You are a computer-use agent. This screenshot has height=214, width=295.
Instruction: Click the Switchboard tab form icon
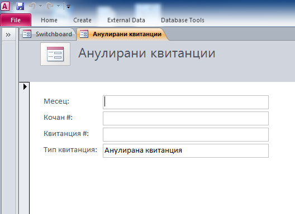tap(27, 34)
